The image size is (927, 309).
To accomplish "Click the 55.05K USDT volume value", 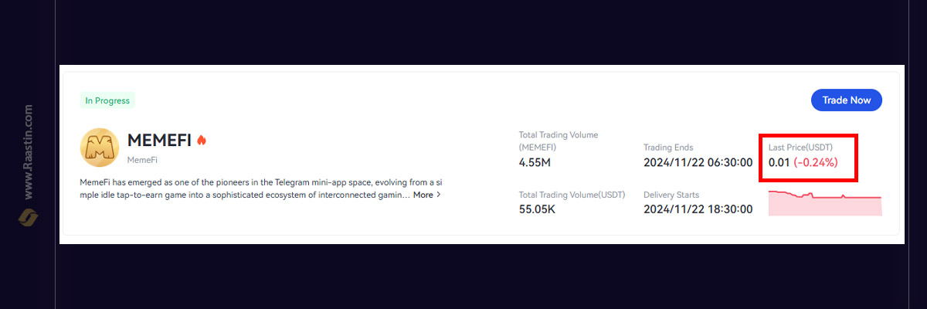I will click(x=537, y=209).
